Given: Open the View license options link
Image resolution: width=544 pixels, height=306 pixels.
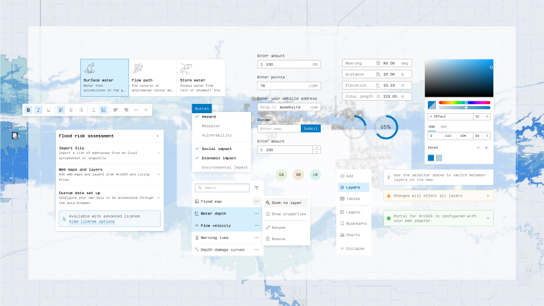Looking at the screenshot, I should [92, 222].
